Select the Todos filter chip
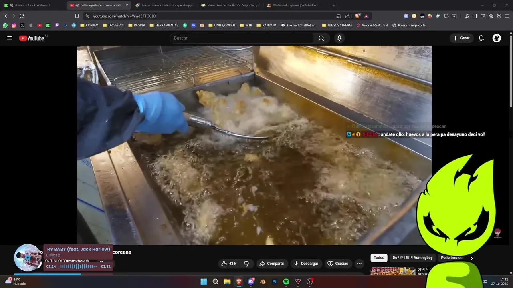 click(x=379, y=258)
